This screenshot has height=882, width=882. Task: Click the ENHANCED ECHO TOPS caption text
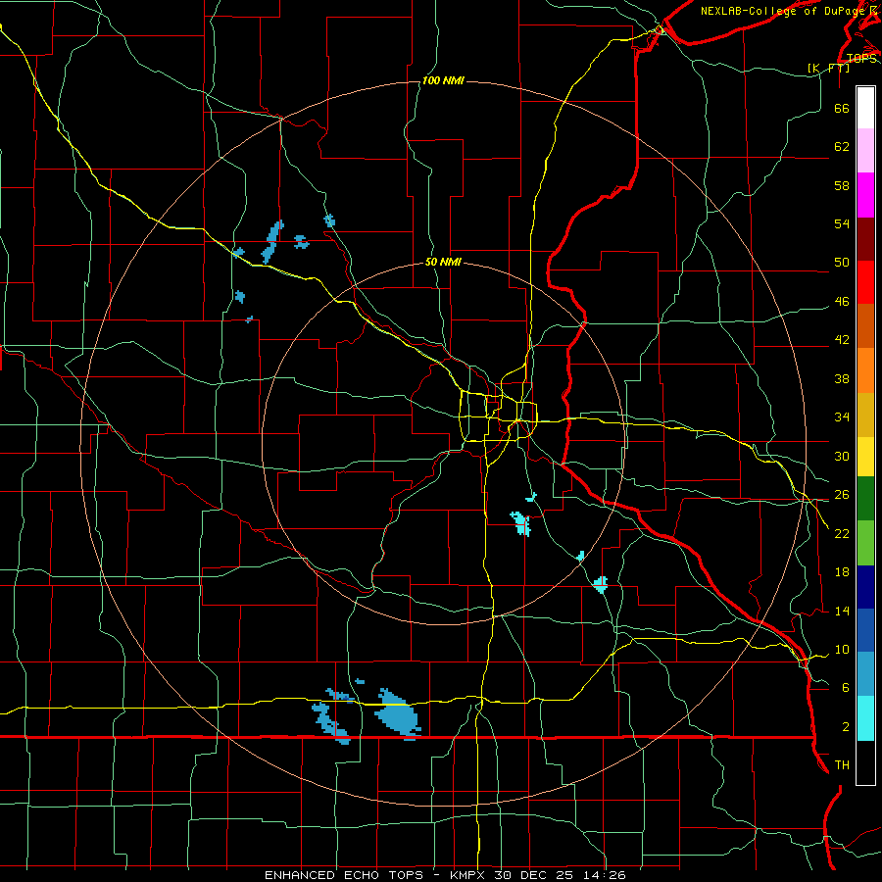point(344,875)
